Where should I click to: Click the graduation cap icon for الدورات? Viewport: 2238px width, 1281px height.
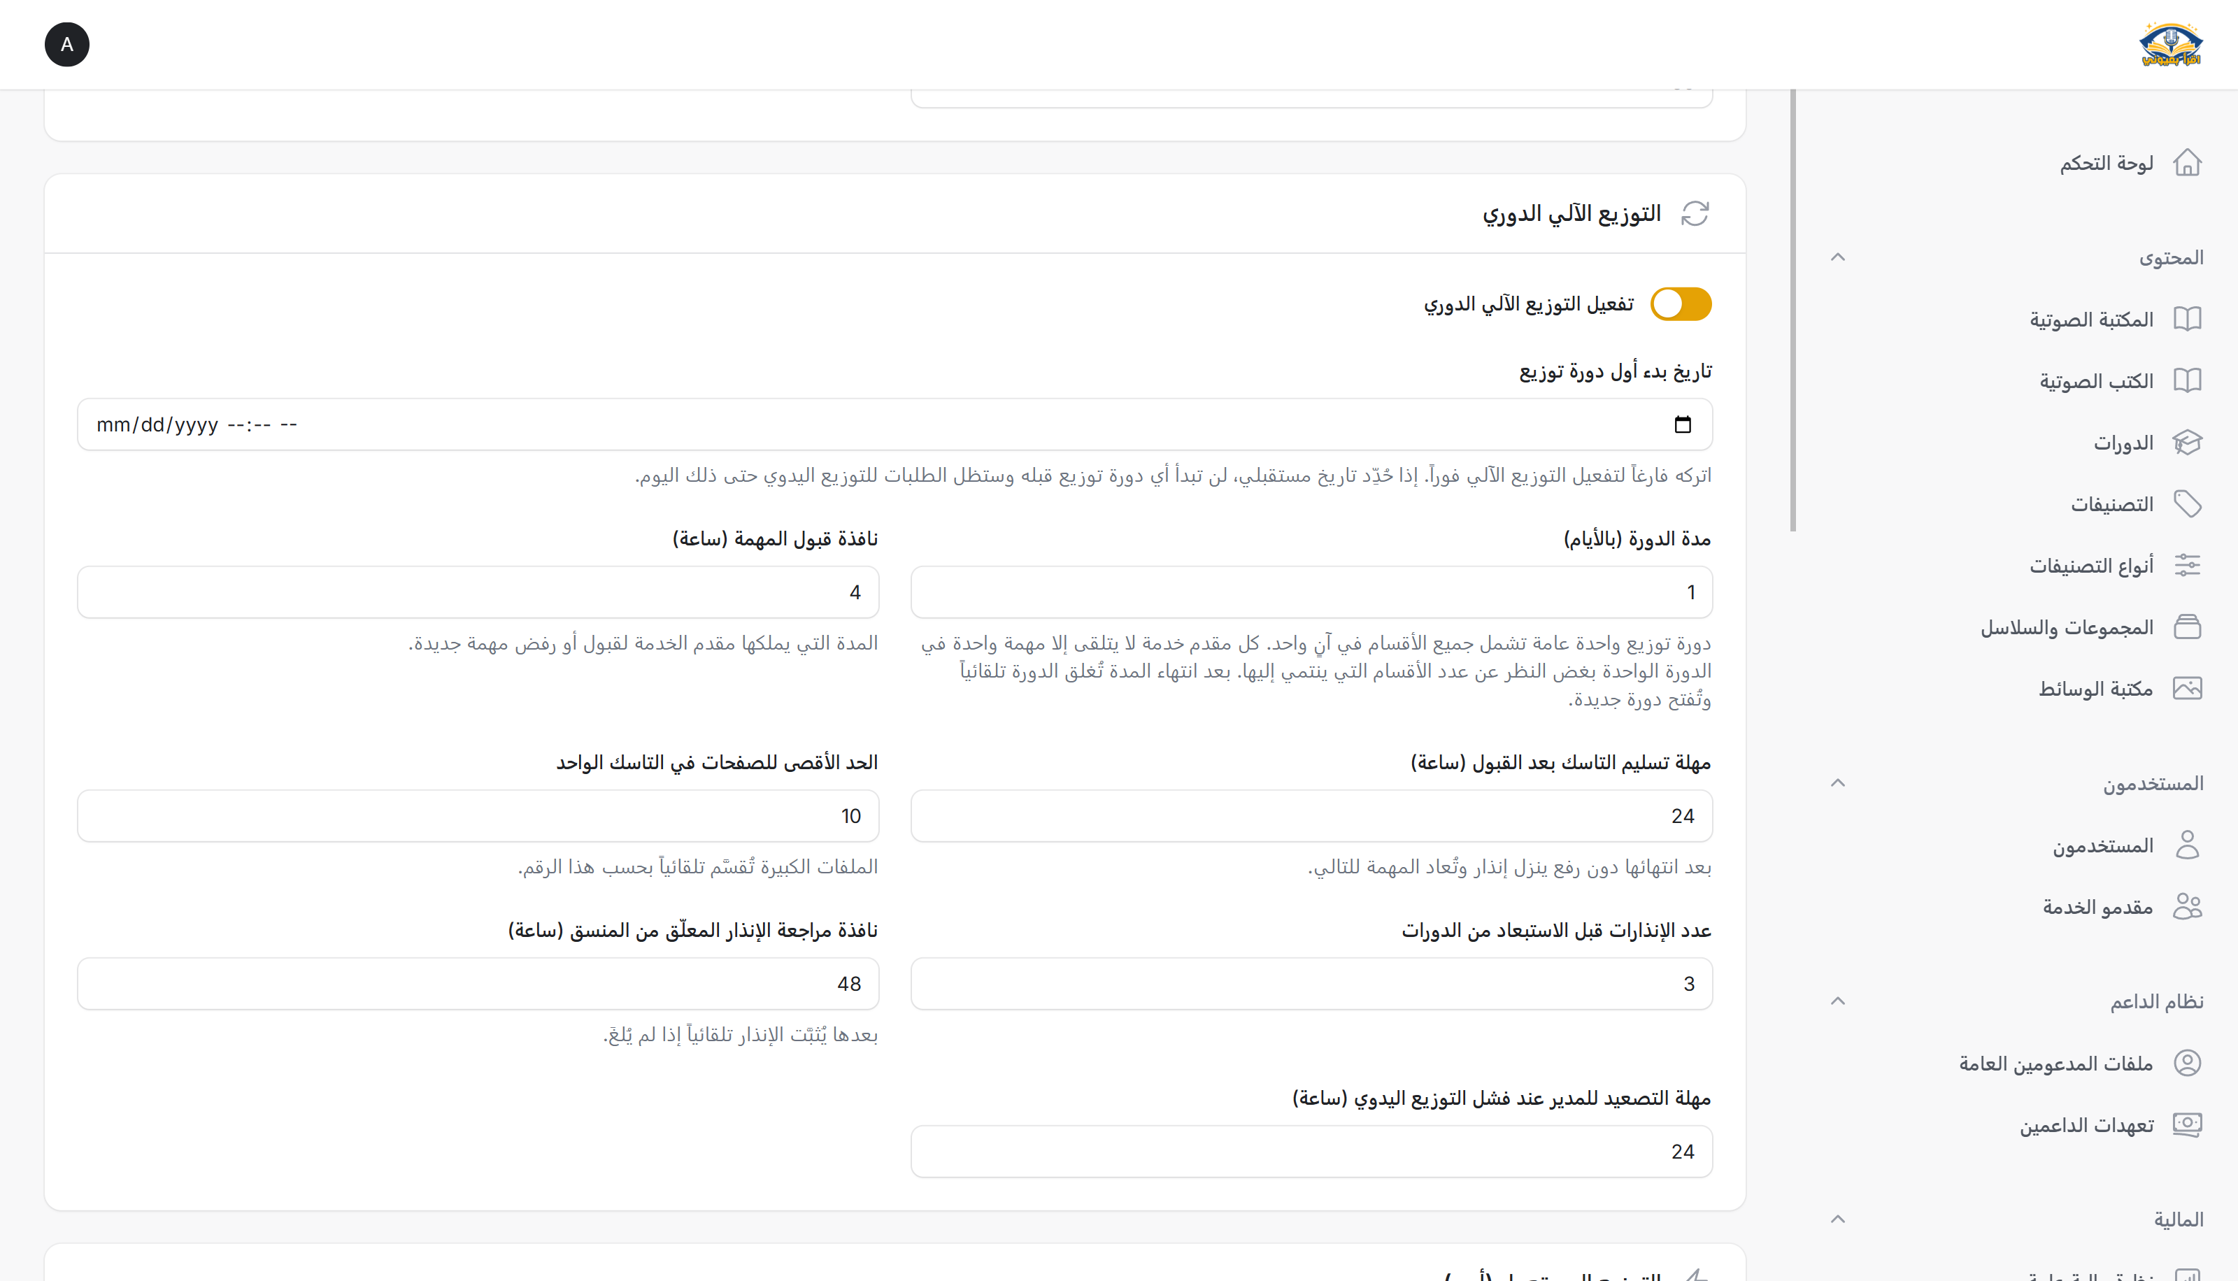(x=2187, y=442)
